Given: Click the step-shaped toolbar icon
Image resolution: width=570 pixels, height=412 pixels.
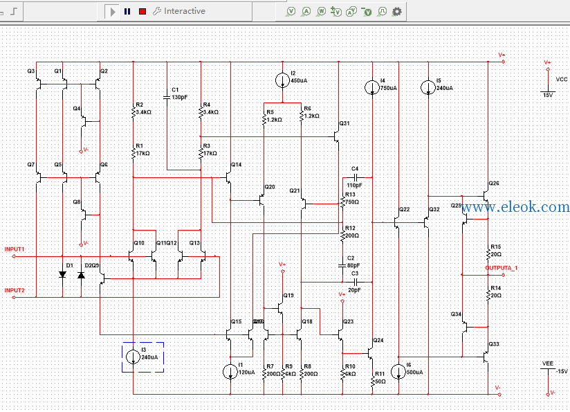Looking at the screenshot, I should pos(14,11).
